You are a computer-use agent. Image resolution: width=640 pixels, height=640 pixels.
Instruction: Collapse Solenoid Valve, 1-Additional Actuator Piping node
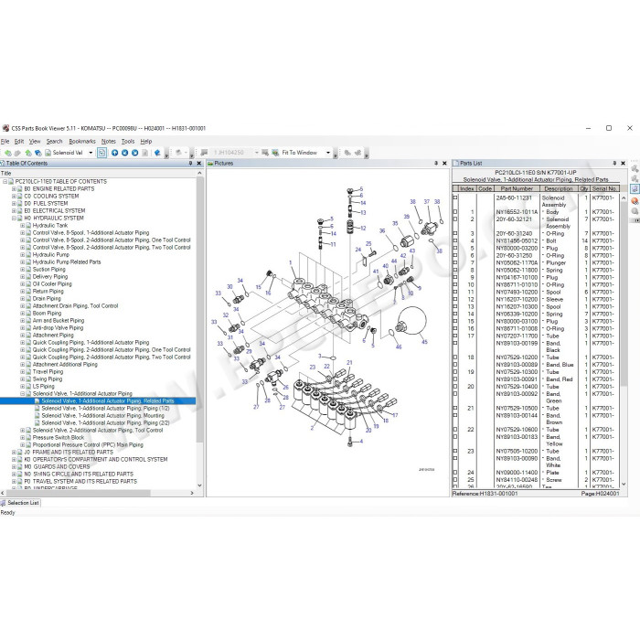pyautogui.click(x=23, y=394)
